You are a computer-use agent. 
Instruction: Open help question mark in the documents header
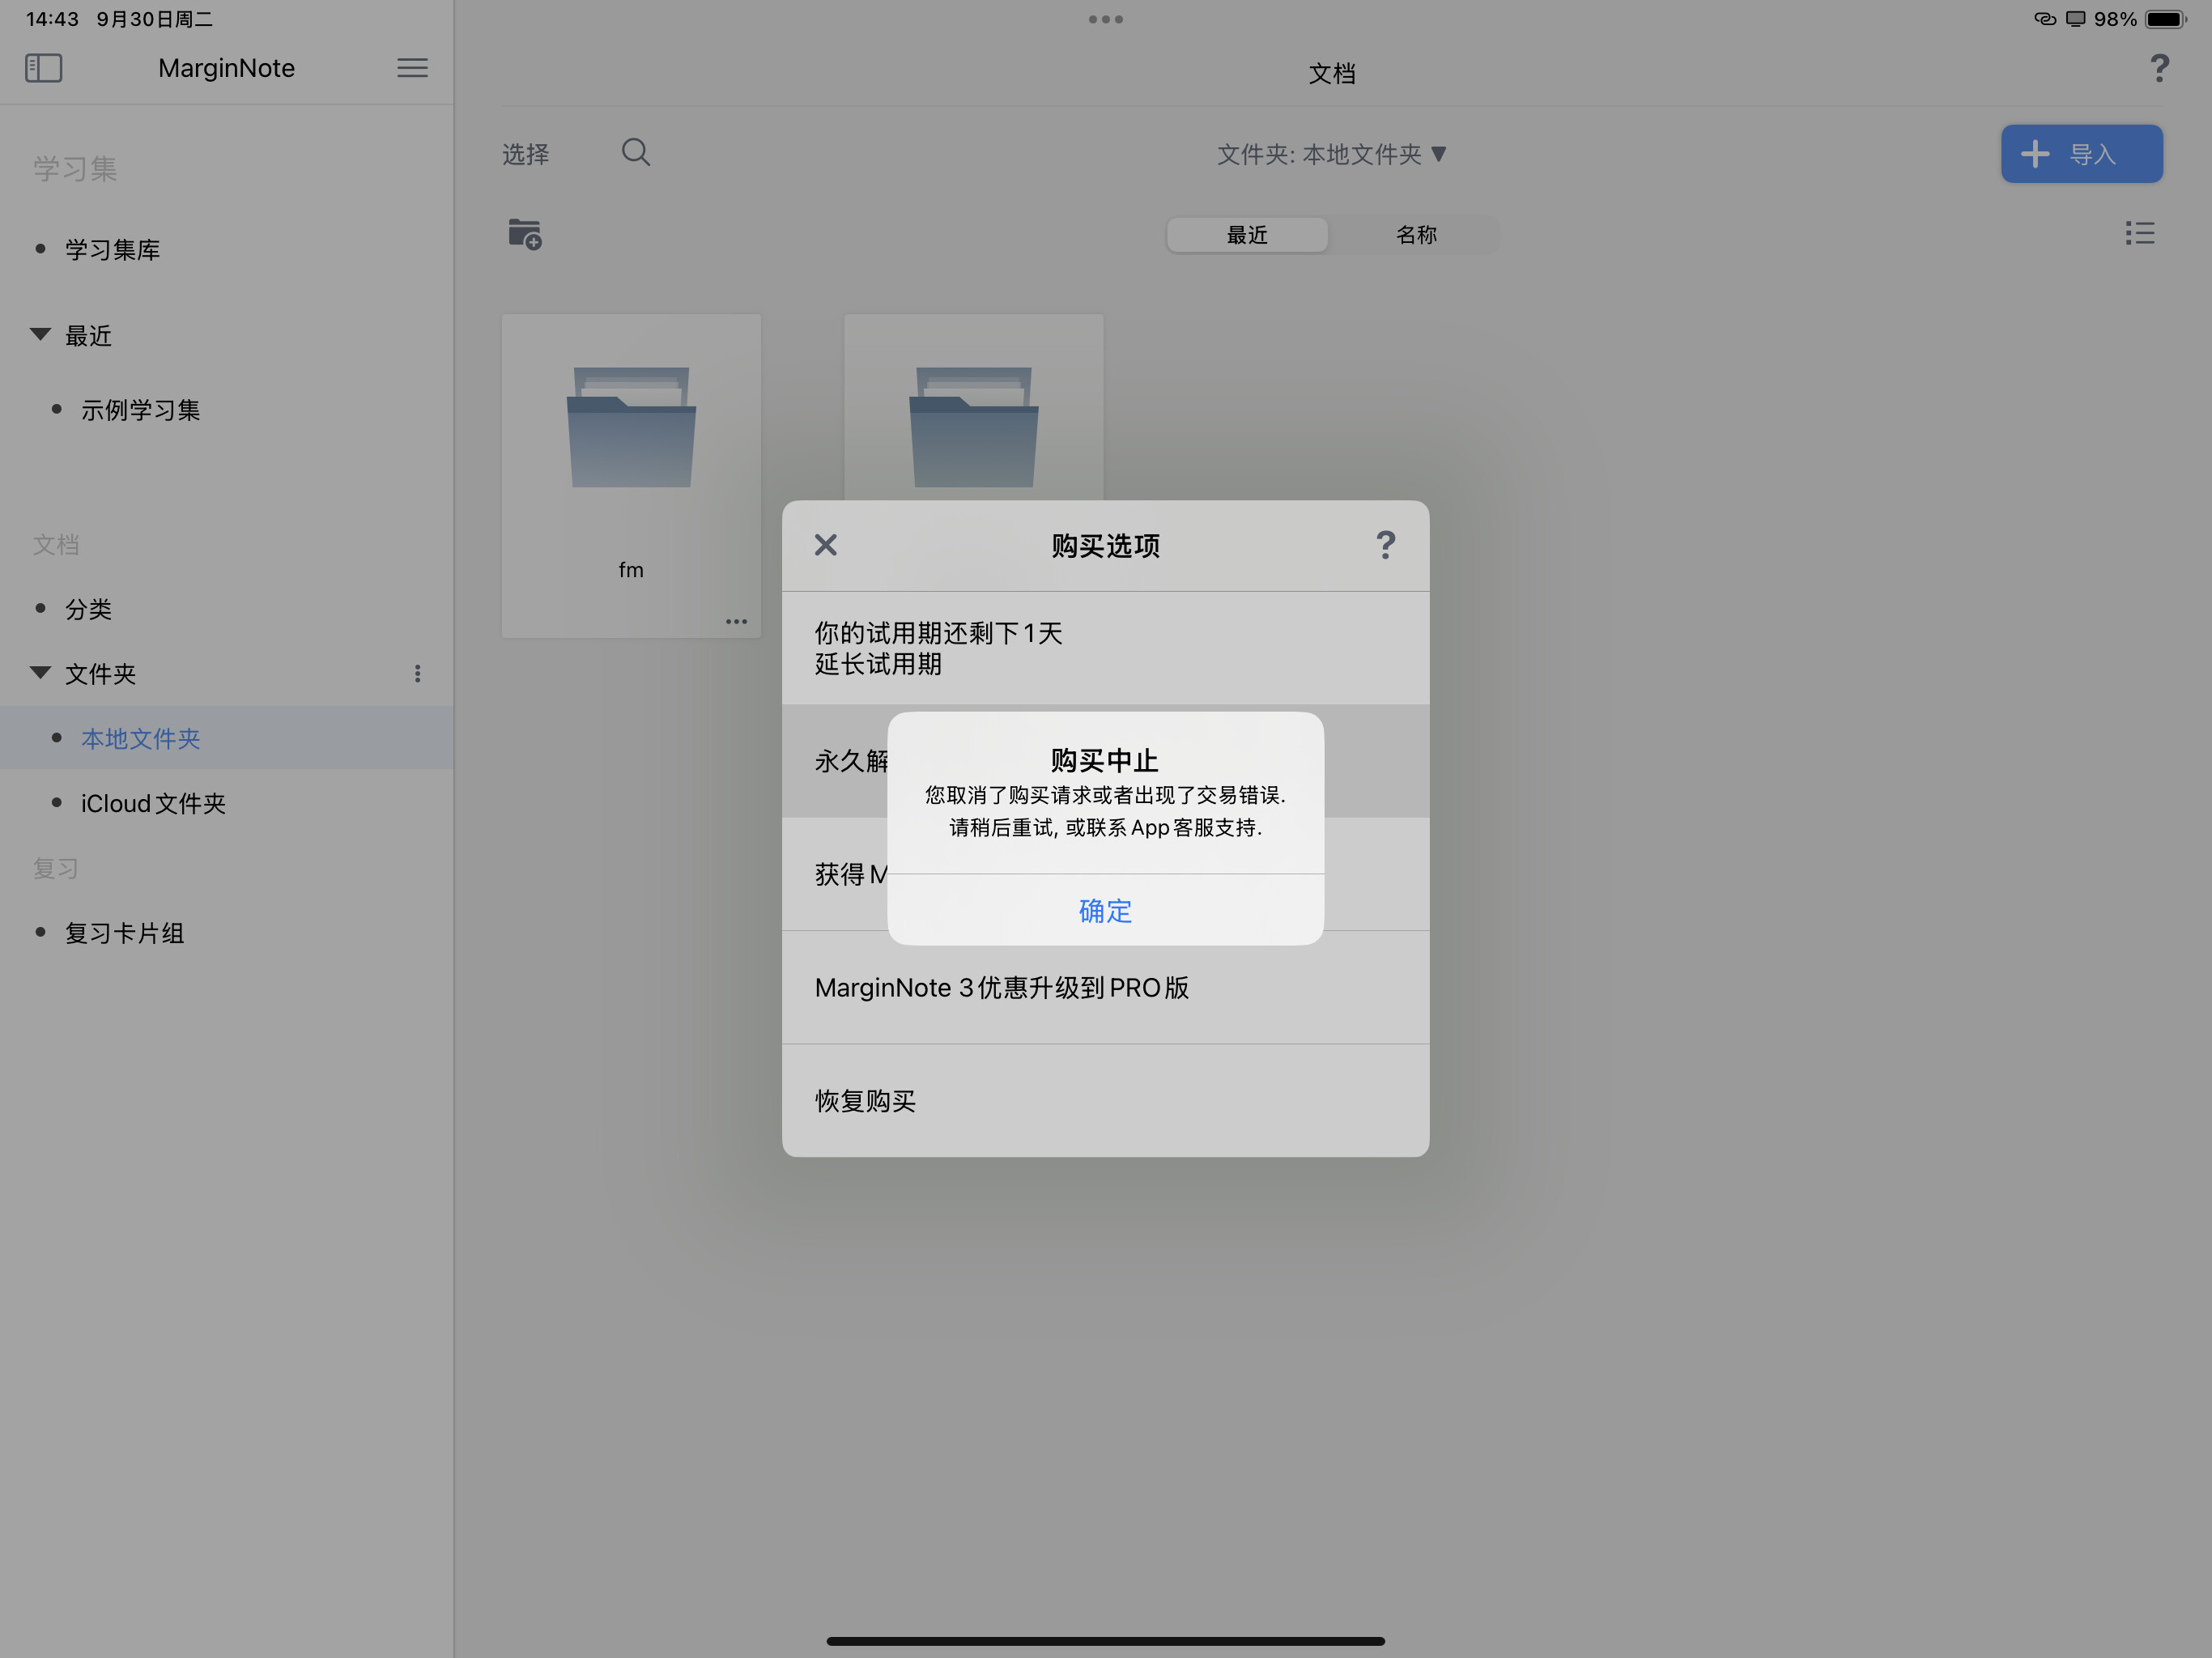coord(2159,68)
